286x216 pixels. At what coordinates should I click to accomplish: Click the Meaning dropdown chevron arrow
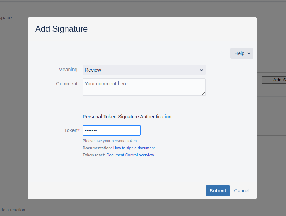tap(201, 70)
